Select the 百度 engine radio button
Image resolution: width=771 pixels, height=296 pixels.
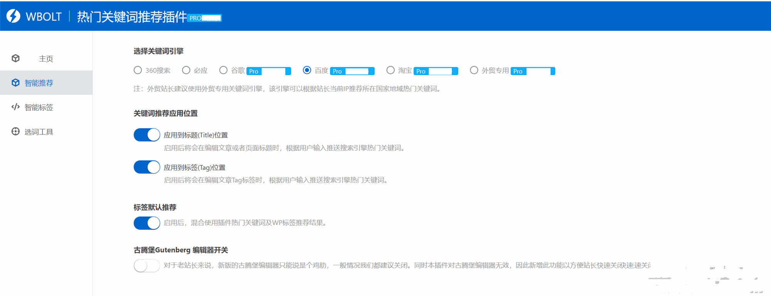pos(307,70)
